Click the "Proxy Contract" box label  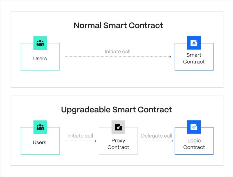[118, 144]
